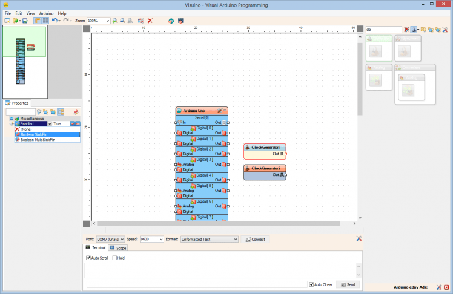Toggle the grid display toolbar icon
This screenshot has height=294, width=453.
(x=45, y=21)
